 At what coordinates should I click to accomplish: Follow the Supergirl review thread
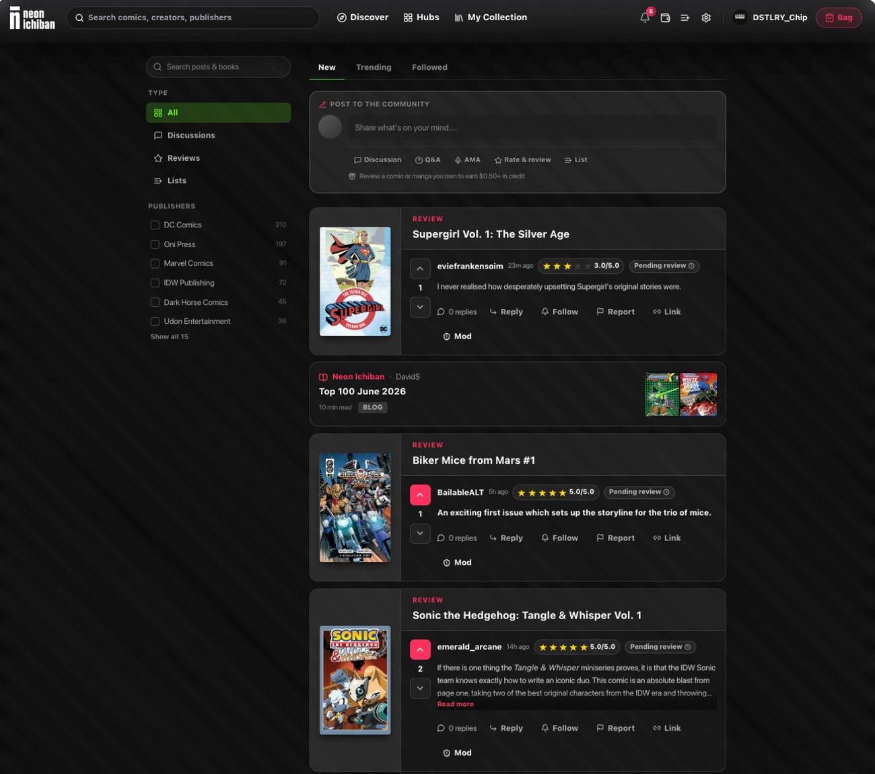[559, 312]
